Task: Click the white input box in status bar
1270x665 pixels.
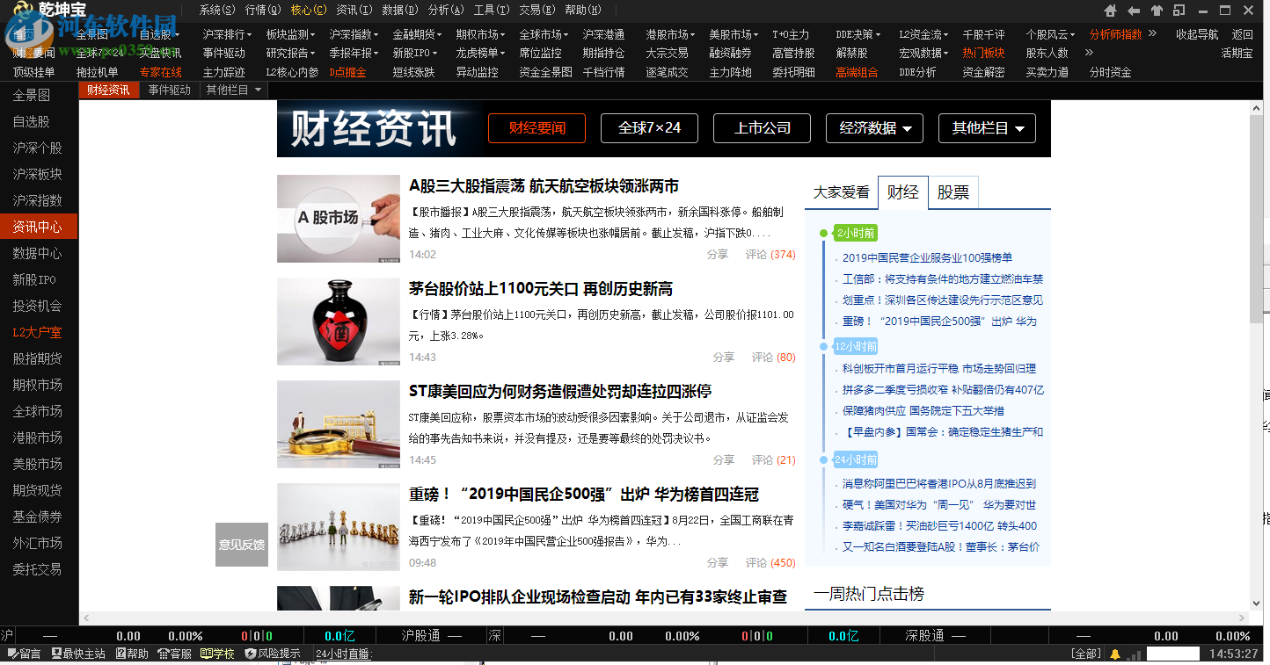Action: [x=1173, y=654]
